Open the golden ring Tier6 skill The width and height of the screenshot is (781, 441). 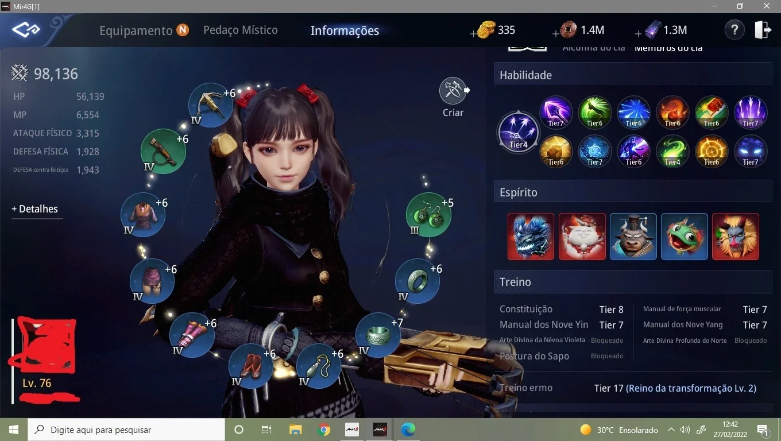[x=712, y=151]
